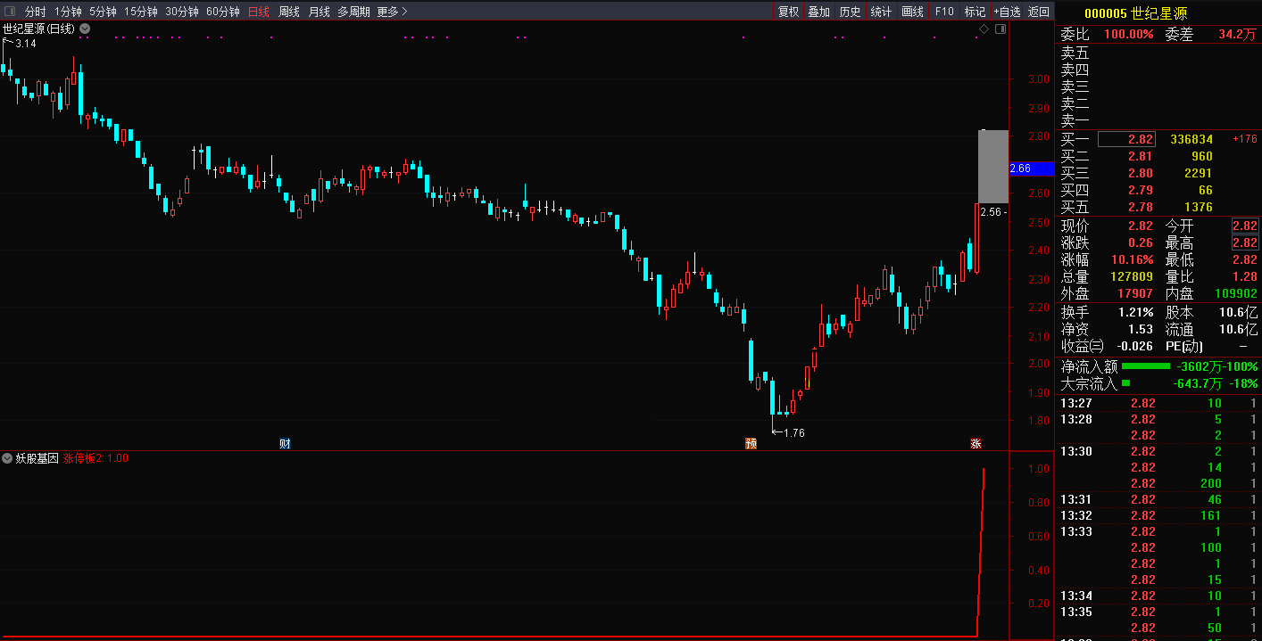Switch to 月线 monthly tab
Screen dimensions: 1262x641
tap(320, 12)
